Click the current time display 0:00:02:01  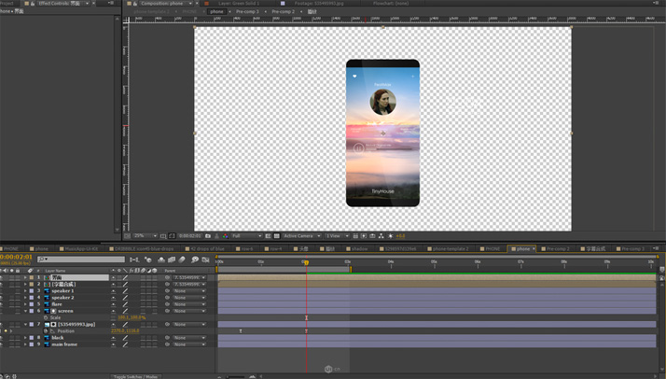coord(16,257)
